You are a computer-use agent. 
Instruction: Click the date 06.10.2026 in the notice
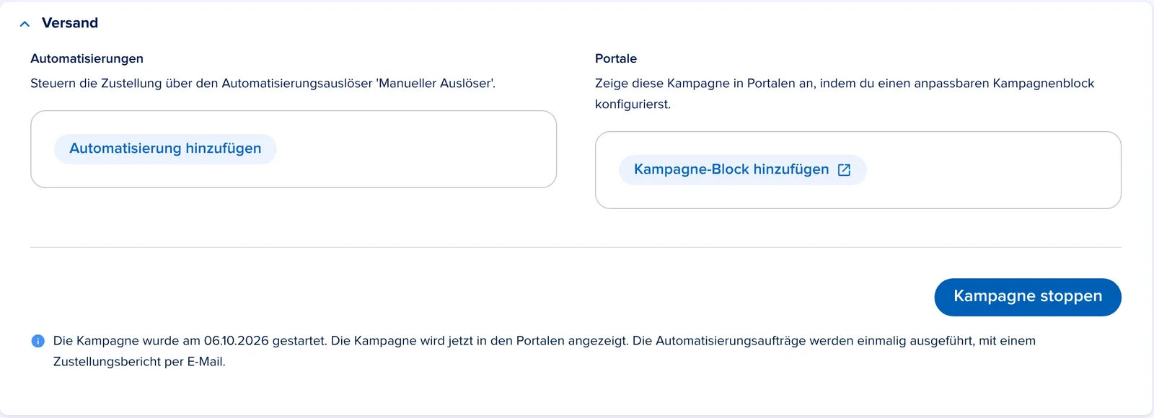click(x=237, y=341)
